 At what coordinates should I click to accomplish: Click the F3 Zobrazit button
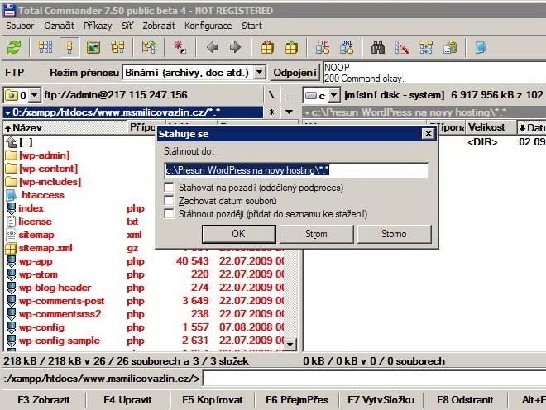click(44, 400)
